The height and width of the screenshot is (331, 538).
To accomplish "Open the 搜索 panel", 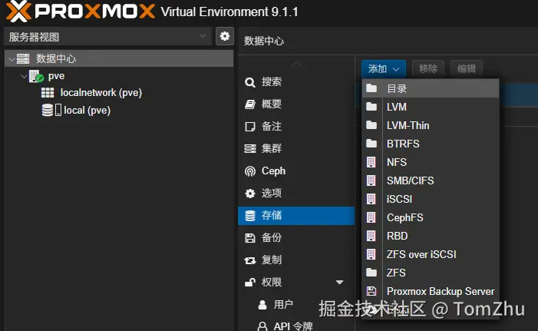I will (x=296, y=82).
